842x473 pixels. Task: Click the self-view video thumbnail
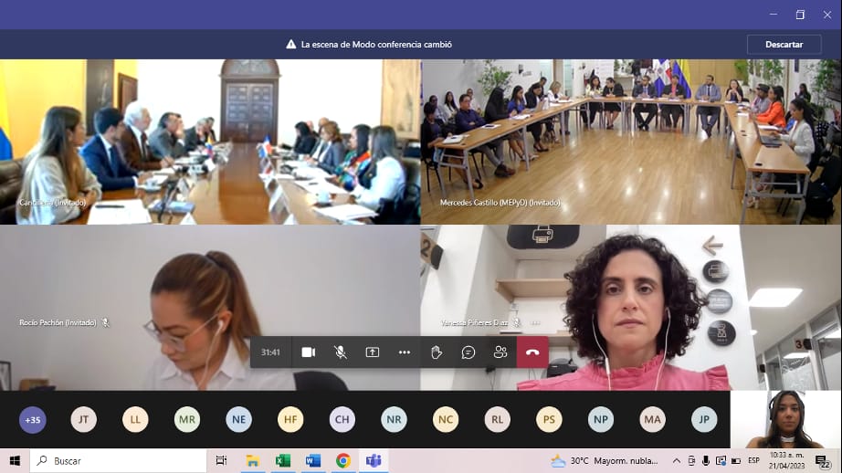[x=785, y=419]
